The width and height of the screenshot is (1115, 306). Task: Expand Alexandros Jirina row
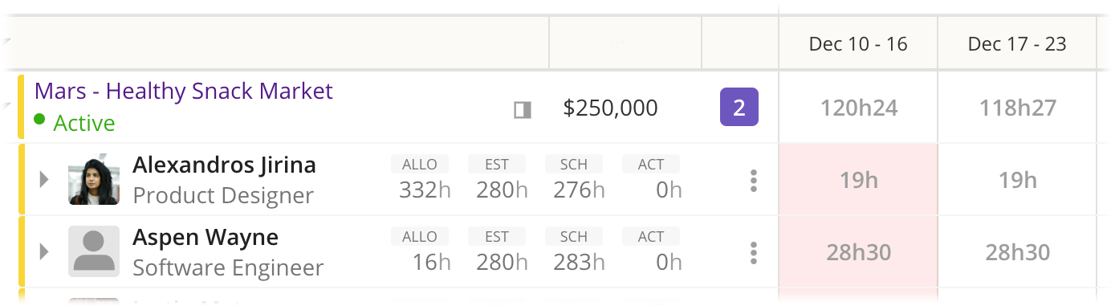click(45, 180)
